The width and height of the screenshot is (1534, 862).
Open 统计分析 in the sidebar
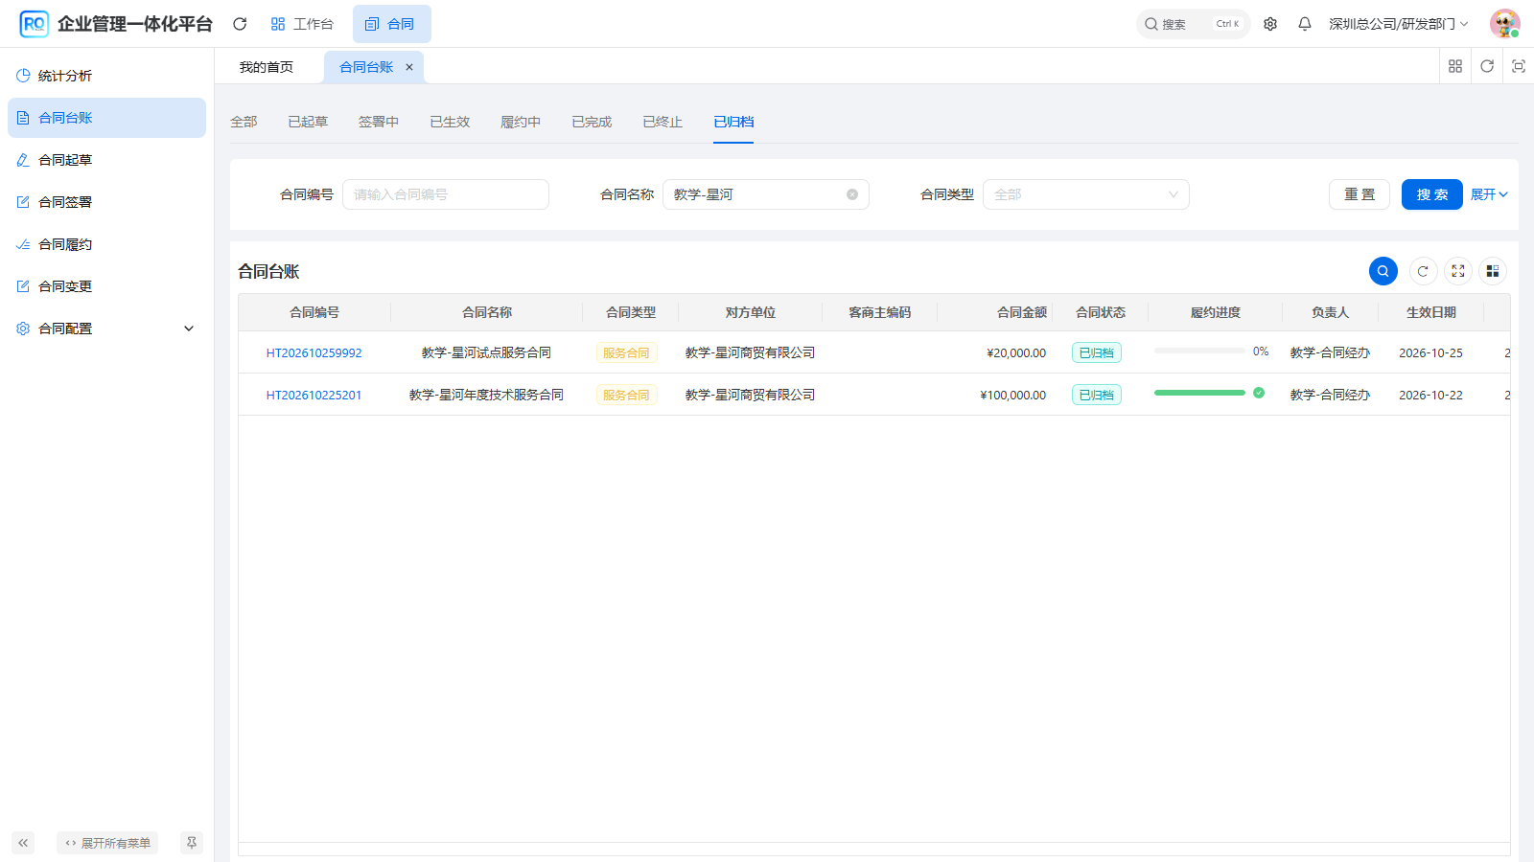[106, 76]
